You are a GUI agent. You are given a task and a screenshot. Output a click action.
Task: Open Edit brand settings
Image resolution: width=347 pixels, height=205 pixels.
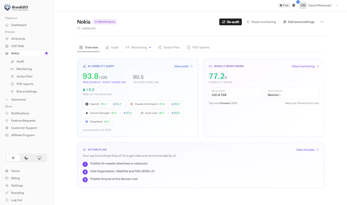298,22
